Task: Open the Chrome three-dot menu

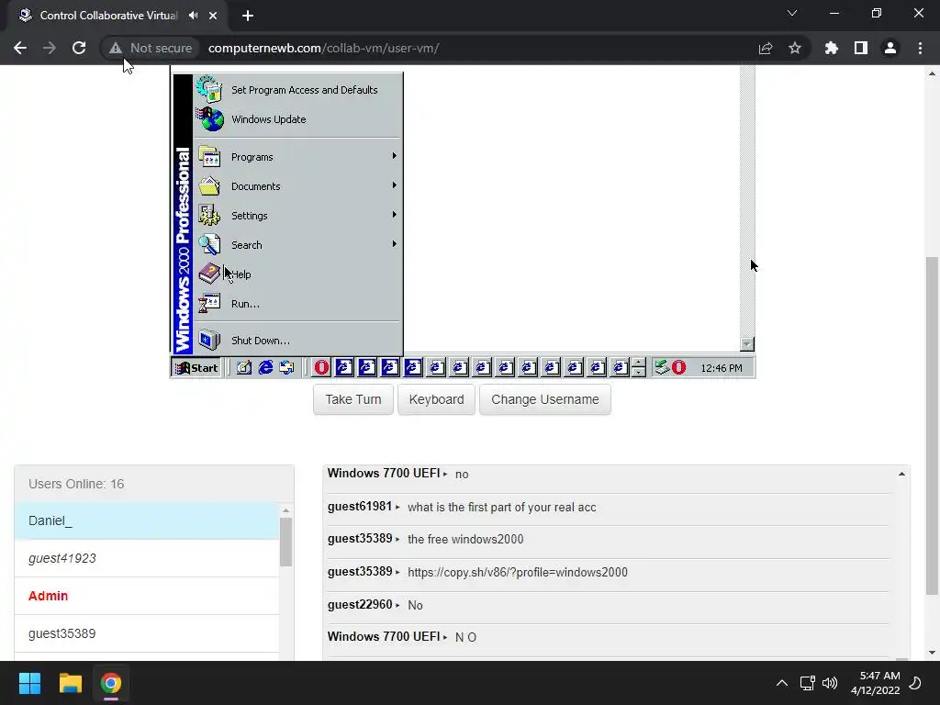Action: click(x=920, y=48)
